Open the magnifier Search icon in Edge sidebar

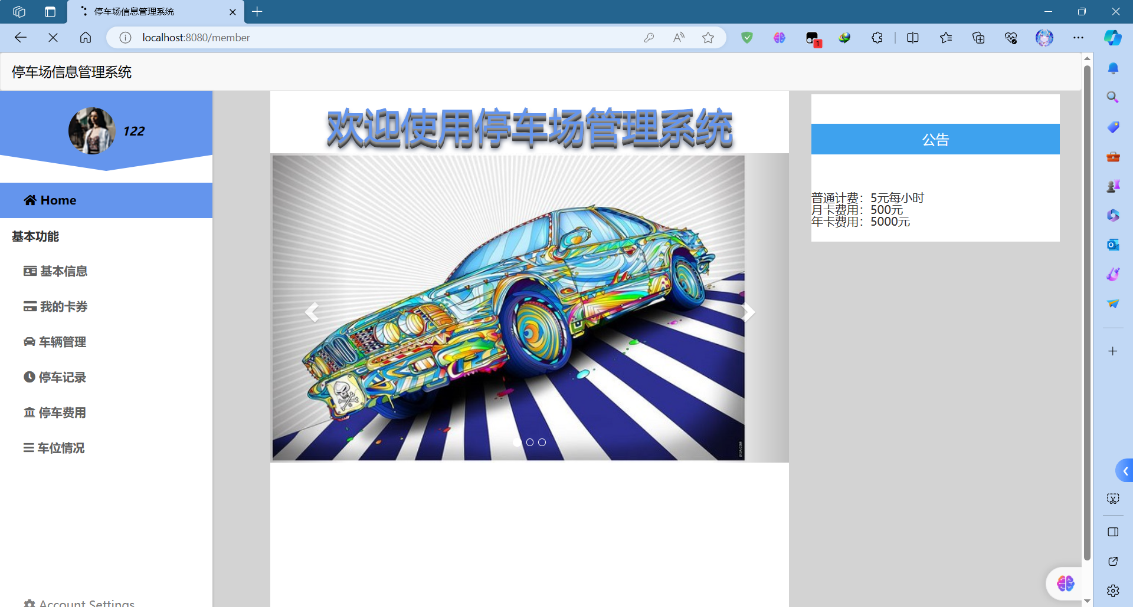1113,97
